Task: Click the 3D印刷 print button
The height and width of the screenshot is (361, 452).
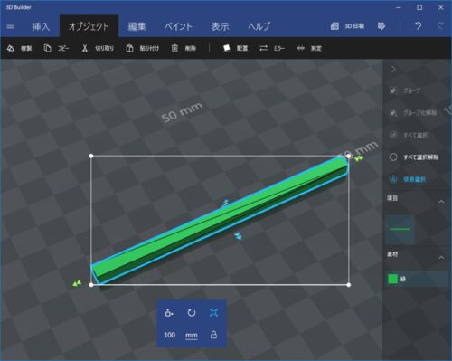Action: click(347, 26)
